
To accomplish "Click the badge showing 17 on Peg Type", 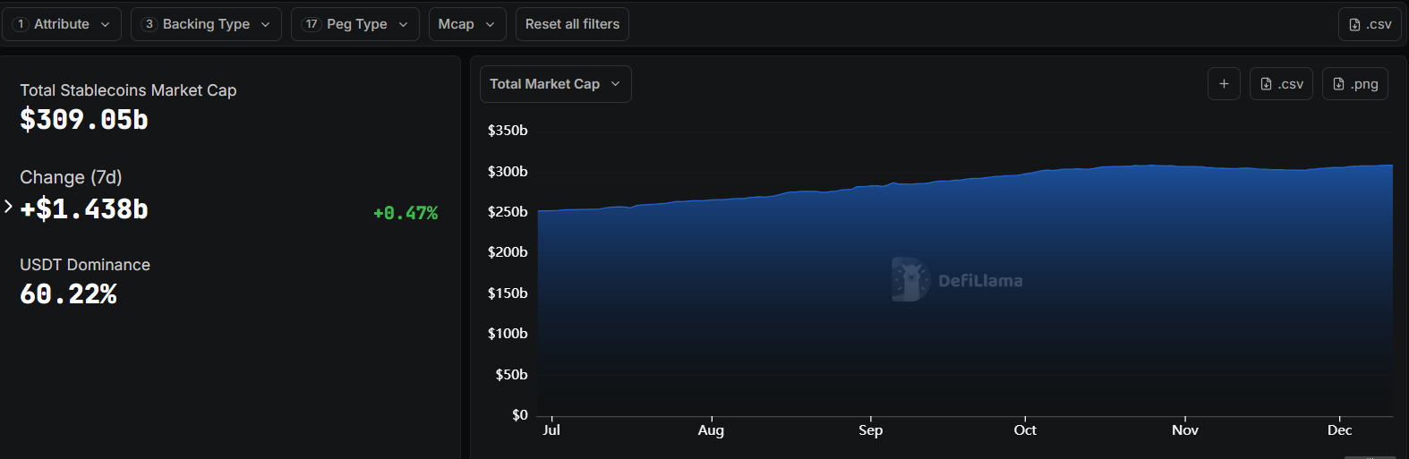I will coord(311,24).
